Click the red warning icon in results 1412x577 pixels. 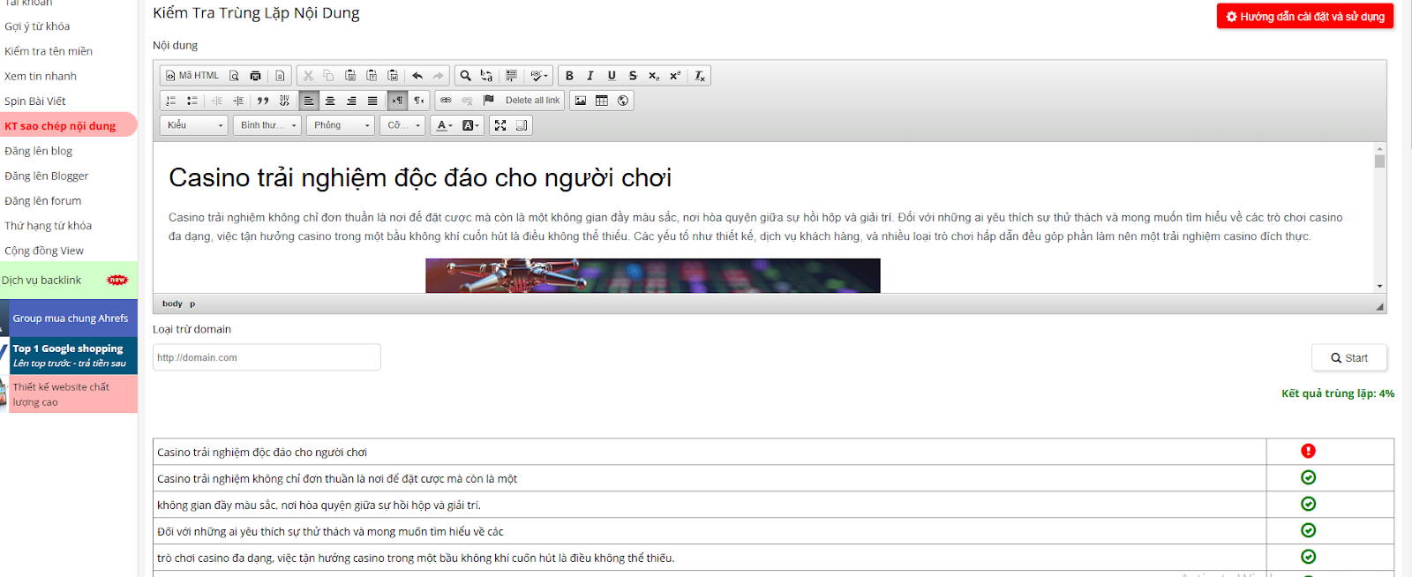tap(1308, 451)
